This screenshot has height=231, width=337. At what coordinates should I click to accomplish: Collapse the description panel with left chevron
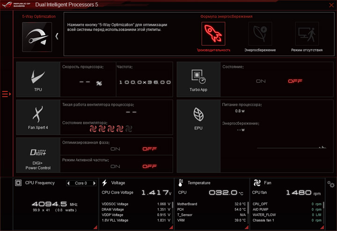click(57, 36)
